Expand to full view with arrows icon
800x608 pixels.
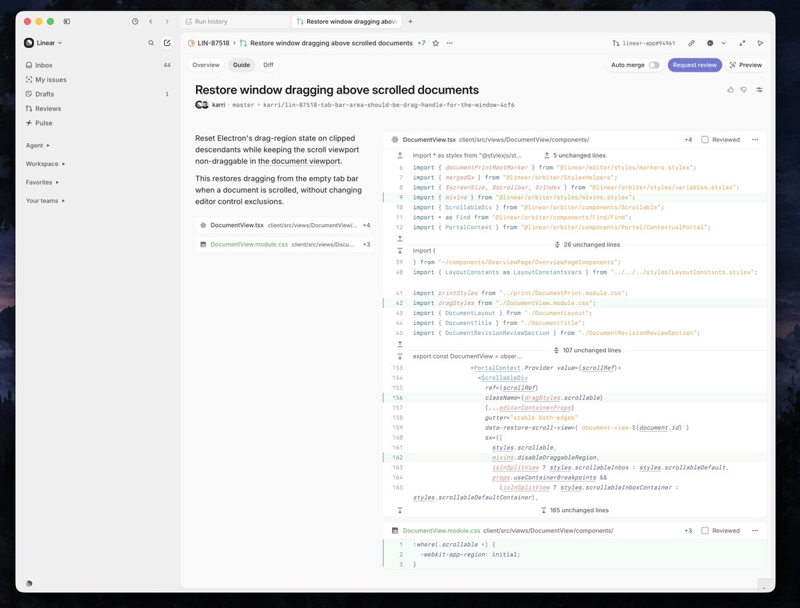(x=742, y=43)
